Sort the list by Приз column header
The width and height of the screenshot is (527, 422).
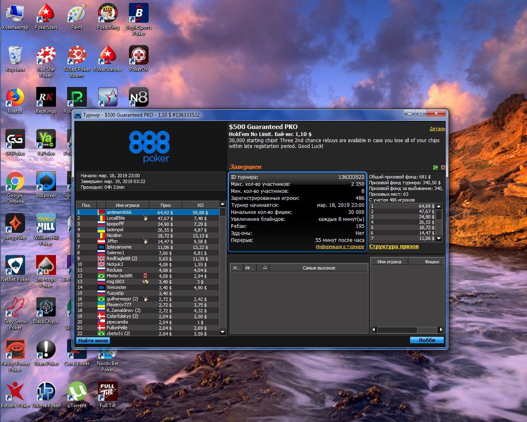[x=166, y=205]
